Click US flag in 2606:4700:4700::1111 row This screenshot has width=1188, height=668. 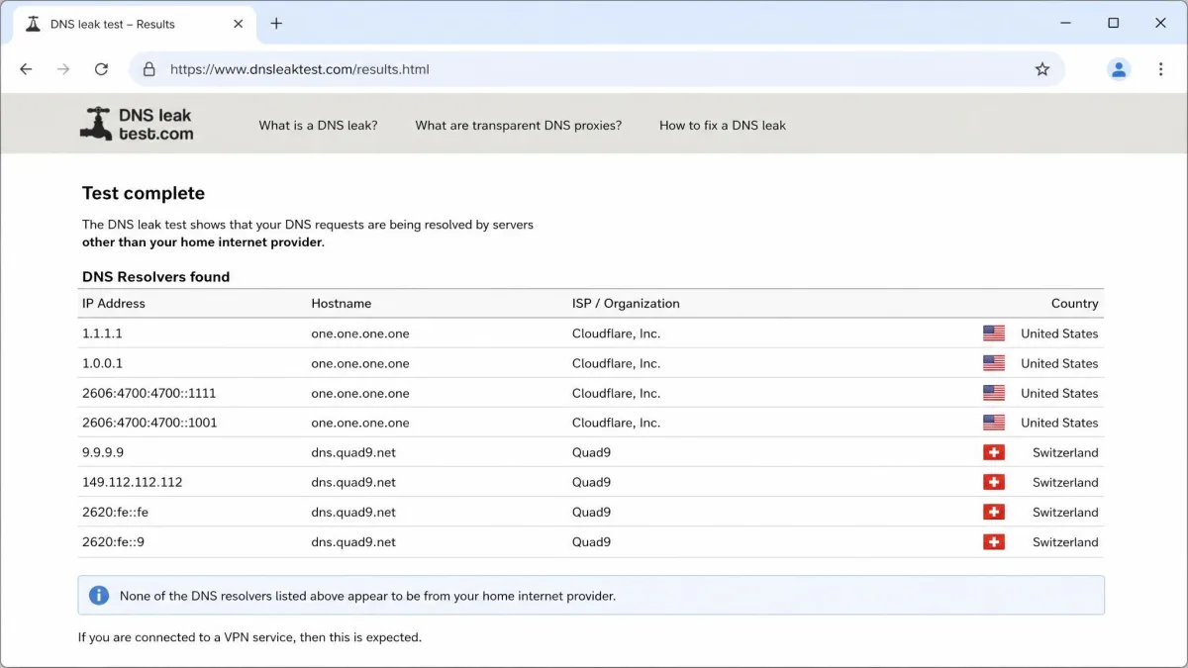994,393
